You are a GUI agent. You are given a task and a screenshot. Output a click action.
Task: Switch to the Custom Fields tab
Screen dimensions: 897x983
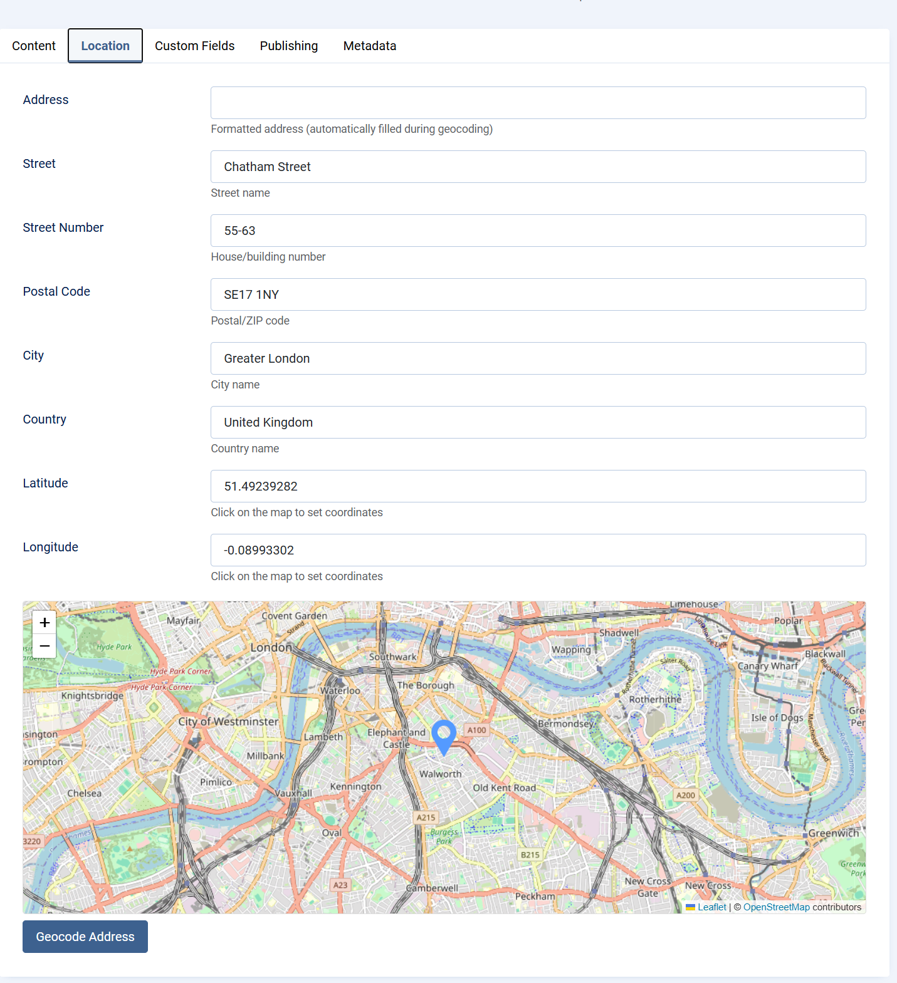click(194, 46)
